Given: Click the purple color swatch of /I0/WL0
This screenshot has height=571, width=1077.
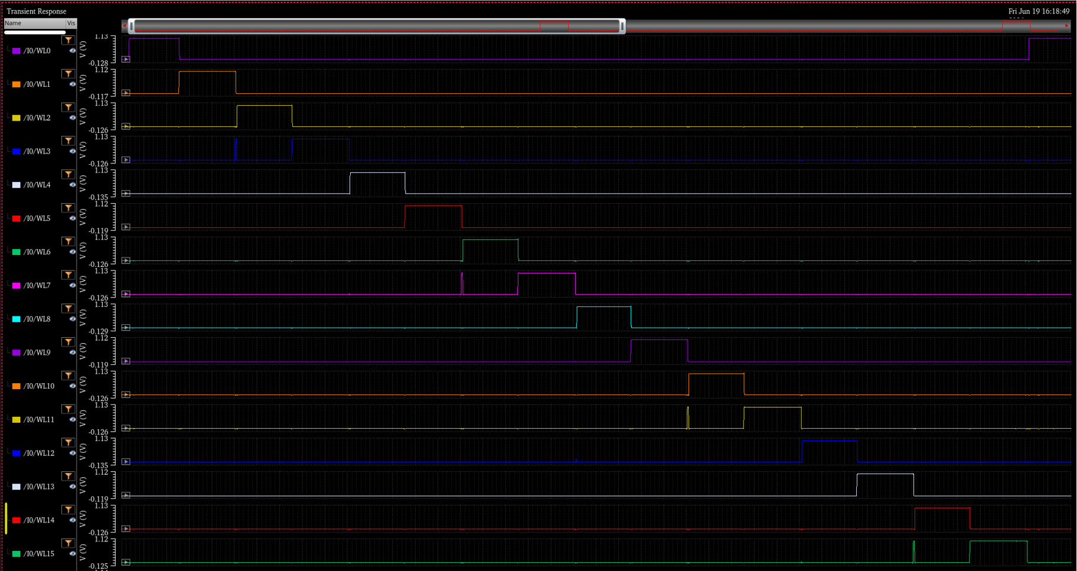Looking at the screenshot, I should [17, 51].
